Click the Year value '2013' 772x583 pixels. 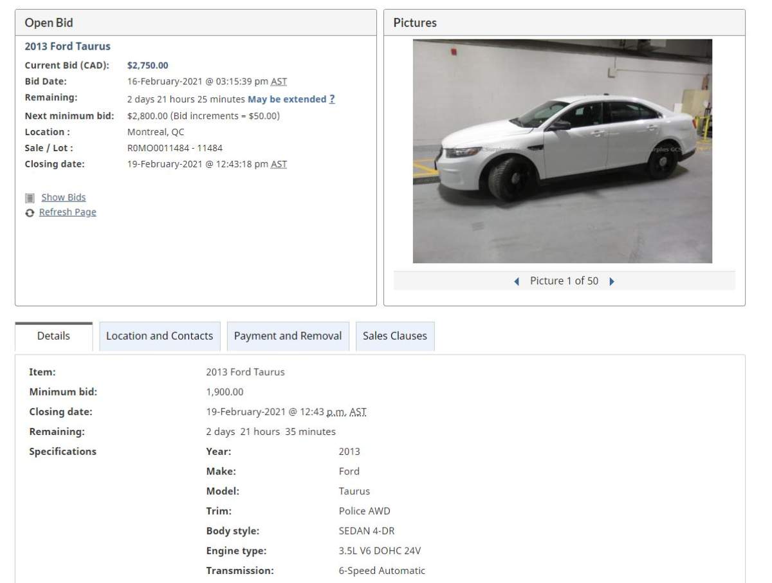pos(349,452)
